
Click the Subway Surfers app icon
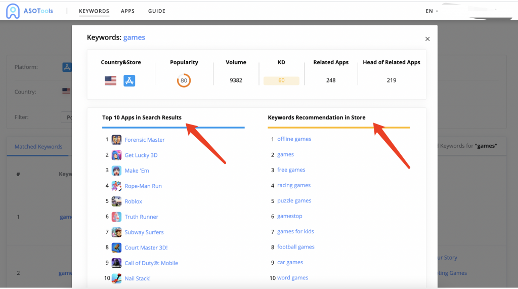116,232
